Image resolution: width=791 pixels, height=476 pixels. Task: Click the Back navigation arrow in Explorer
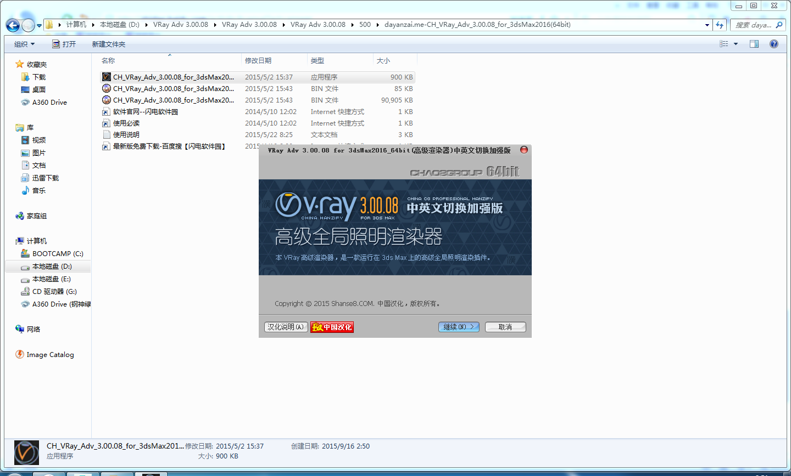coord(13,25)
